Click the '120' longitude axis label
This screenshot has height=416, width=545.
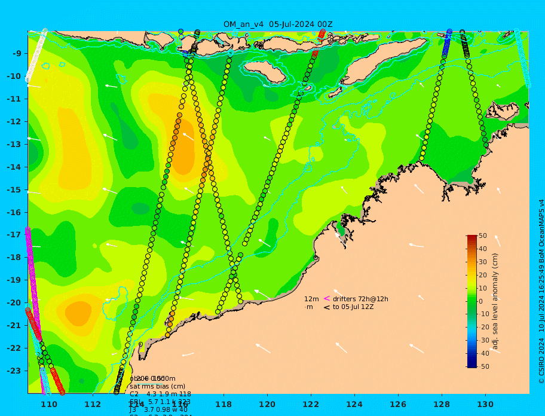[x=267, y=404]
